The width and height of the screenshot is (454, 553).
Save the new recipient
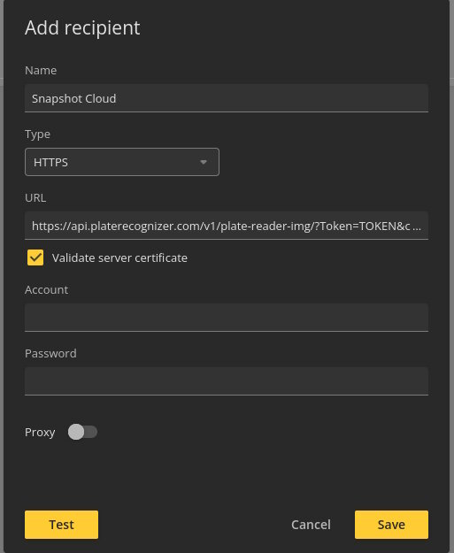click(391, 525)
